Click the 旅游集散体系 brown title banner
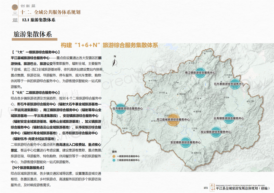The height and width of the screenshot is (193, 274). pos(33,34)
